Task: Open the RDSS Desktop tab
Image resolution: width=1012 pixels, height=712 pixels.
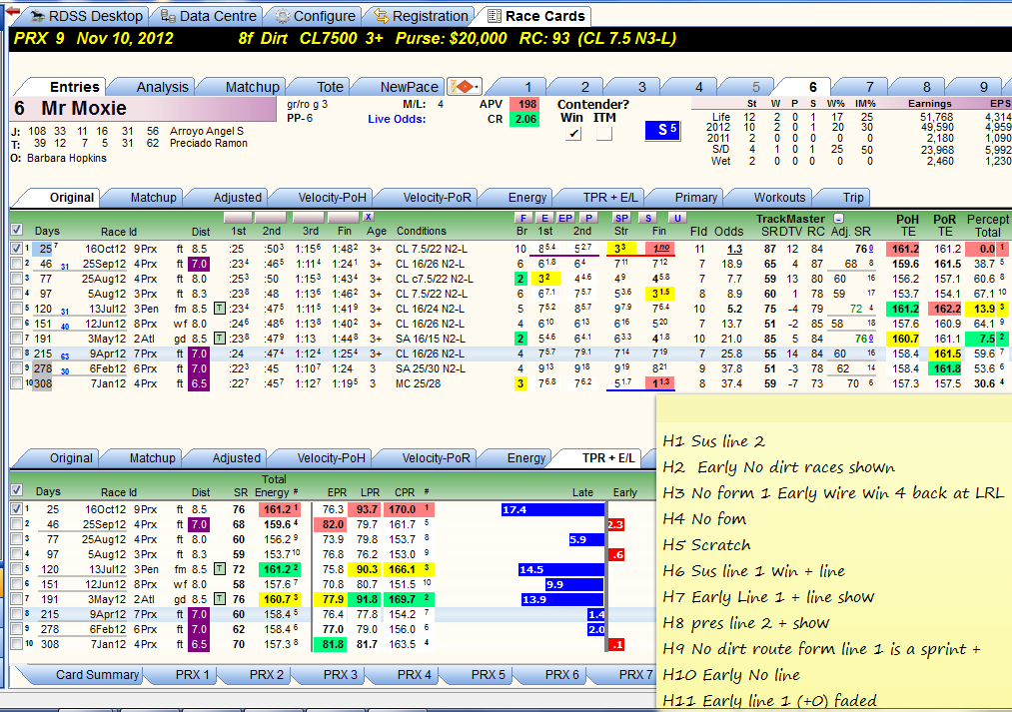Action: (86, 16)
